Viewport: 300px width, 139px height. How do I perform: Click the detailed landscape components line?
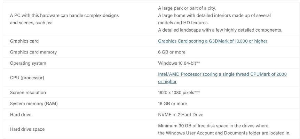click(220, 30)
